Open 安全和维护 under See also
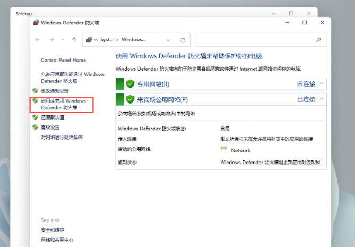The image size is (355, 247). (x=53, y=230)
